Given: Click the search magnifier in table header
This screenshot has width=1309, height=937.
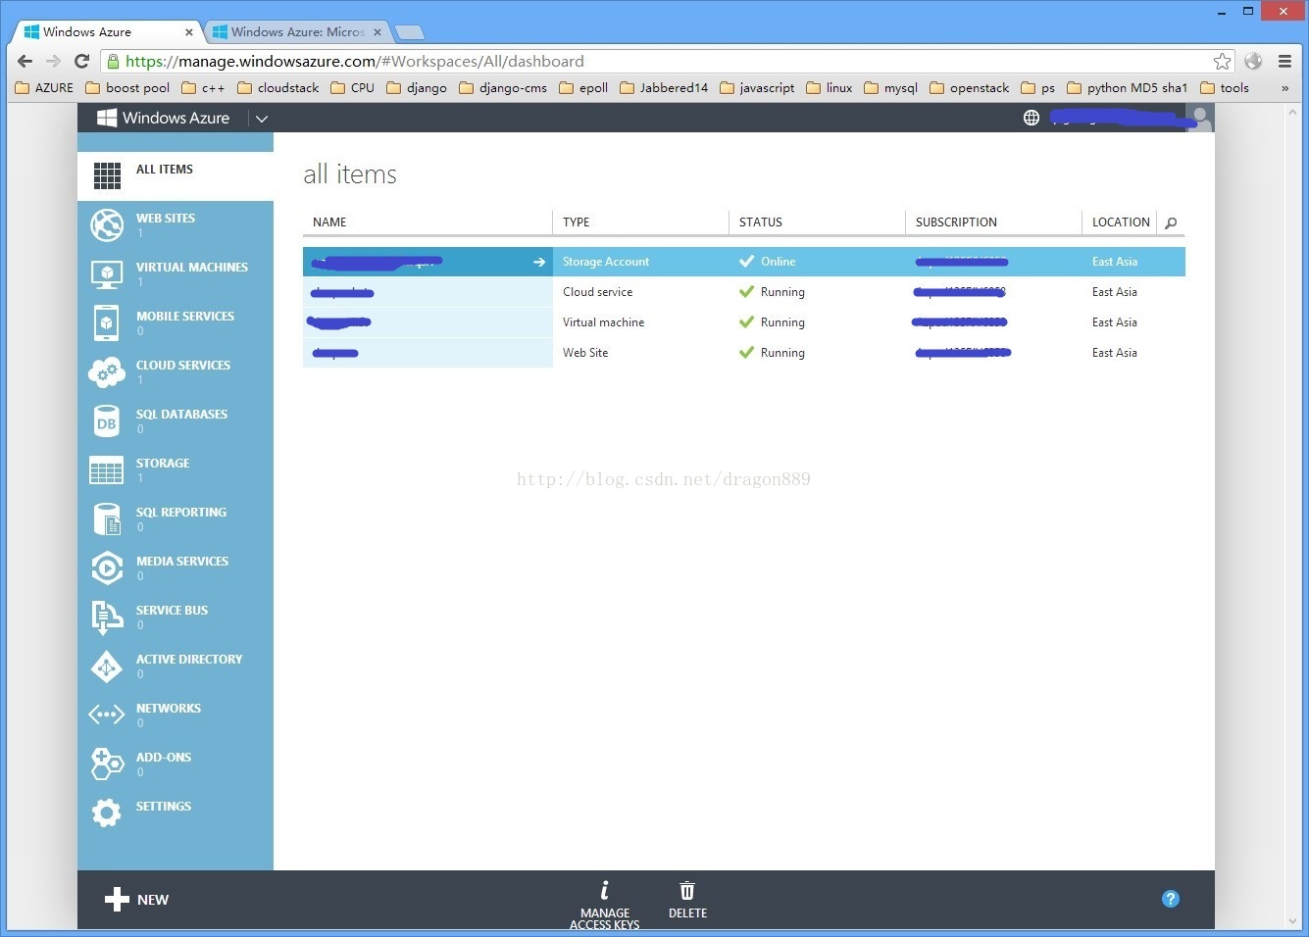Looking at the screenshot, I should (1171, 222).
